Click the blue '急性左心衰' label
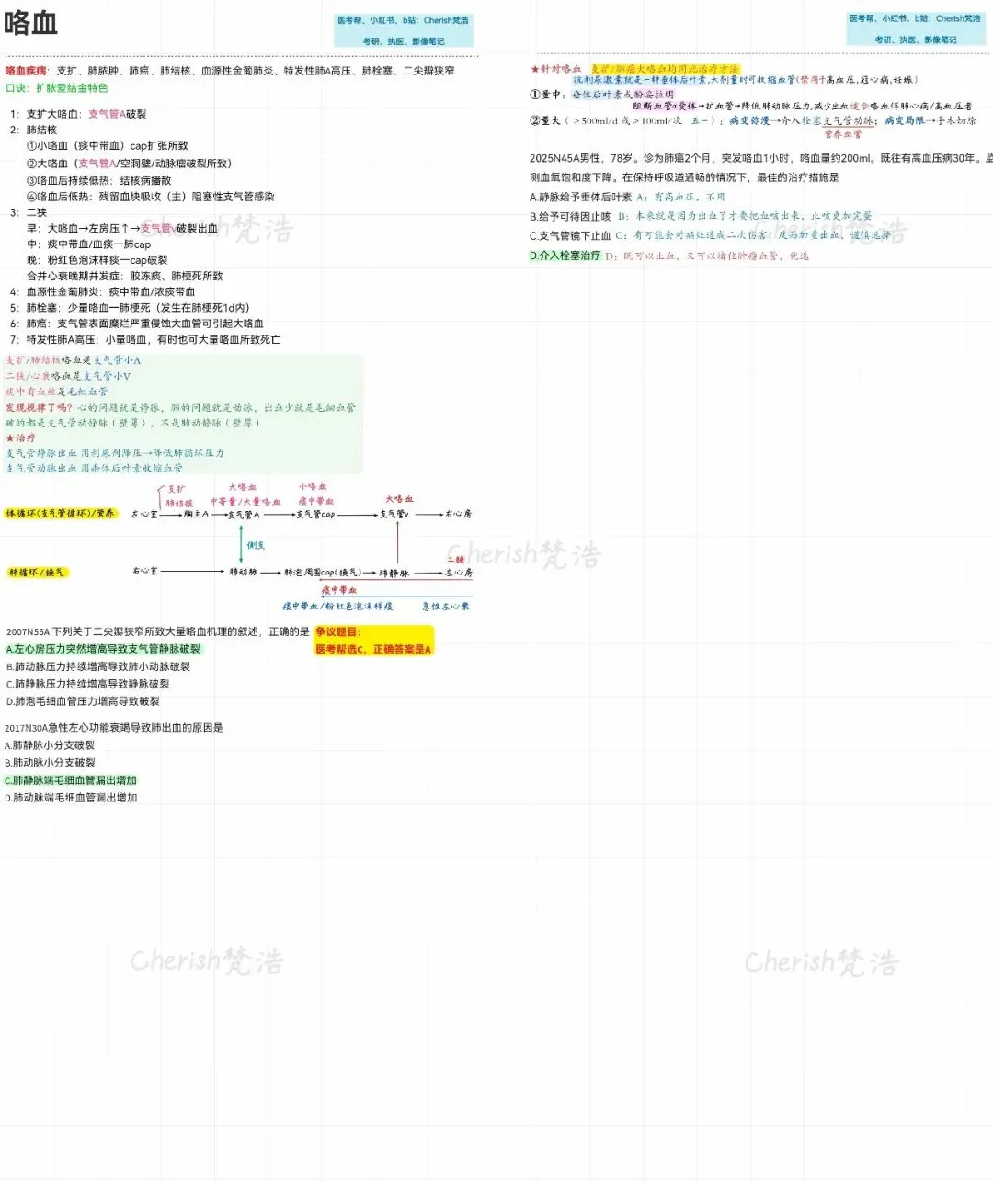The width and height of the screenshot is (993, 1182). 446,607
